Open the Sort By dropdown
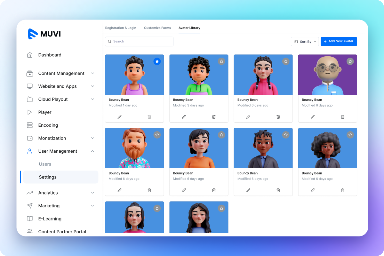Screen dimensions: 384x256 coord(305,42)
